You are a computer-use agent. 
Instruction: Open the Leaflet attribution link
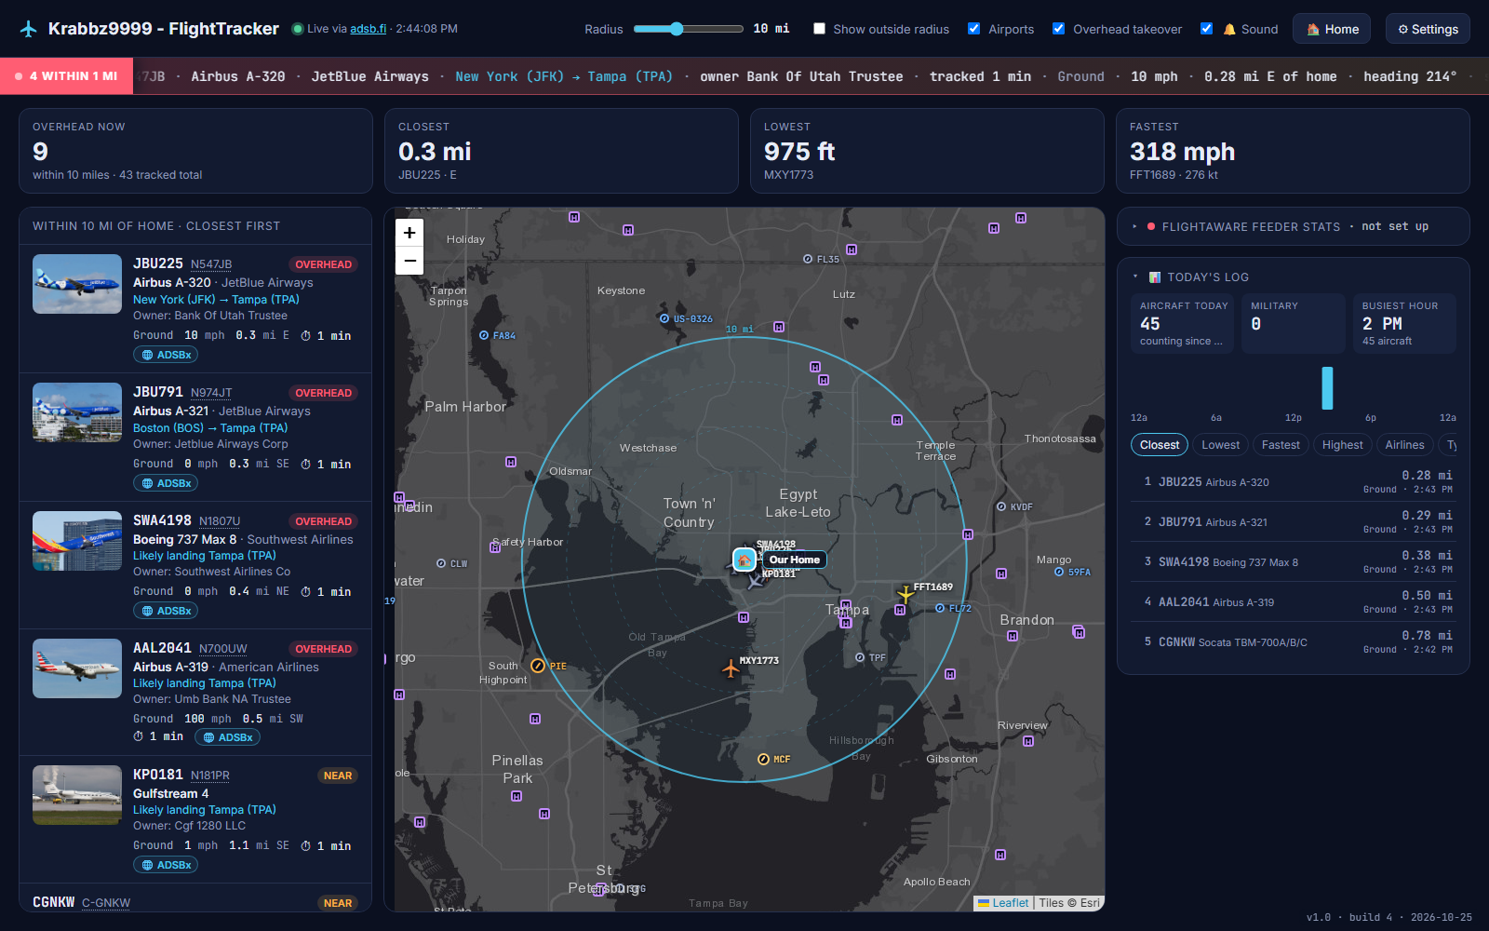click(x=1010, y=903)
